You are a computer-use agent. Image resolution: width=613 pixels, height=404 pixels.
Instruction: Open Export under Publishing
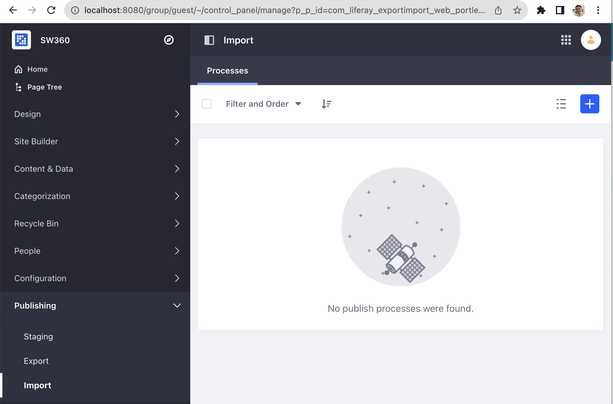pyautogui.click(x=36, y=361)
